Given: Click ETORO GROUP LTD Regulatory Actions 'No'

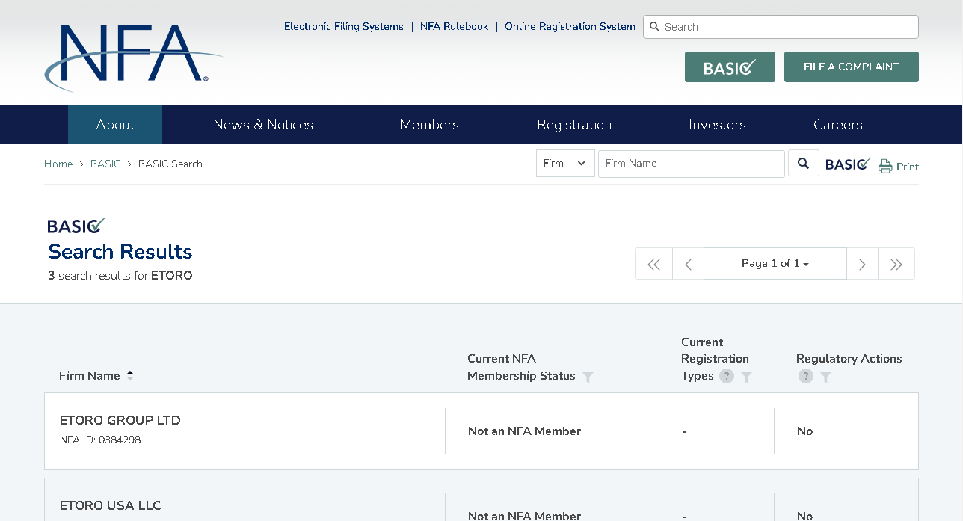Looking at the screenshot, I should (x=804, y=431).
